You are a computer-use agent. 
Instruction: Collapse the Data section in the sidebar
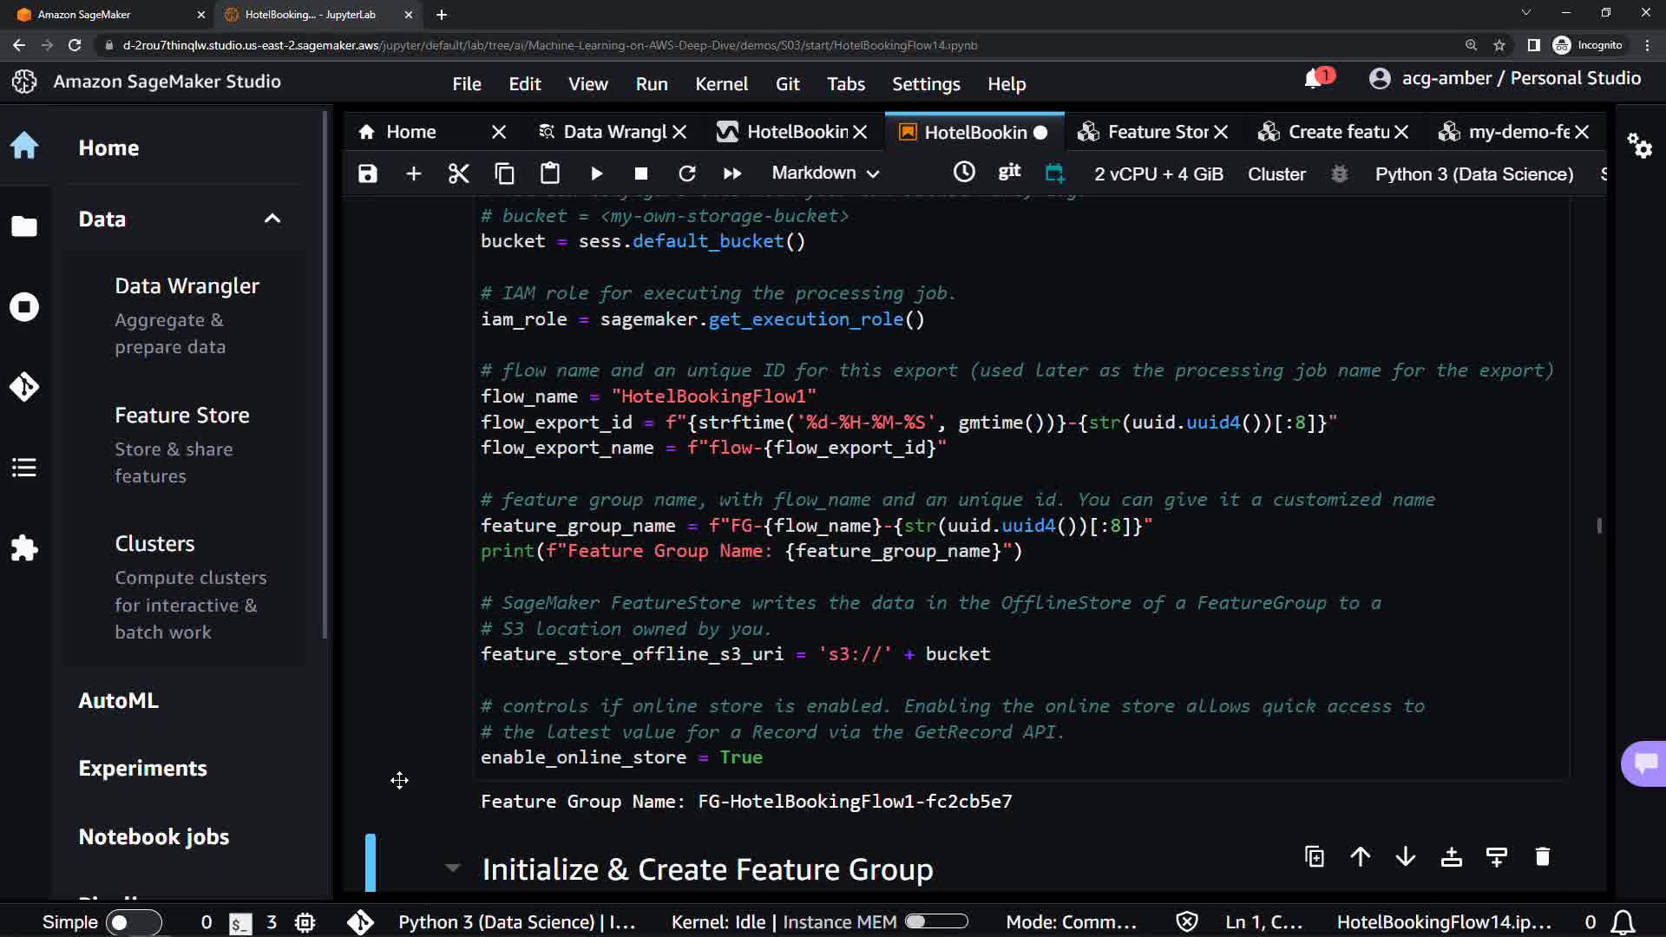[272, 219]
